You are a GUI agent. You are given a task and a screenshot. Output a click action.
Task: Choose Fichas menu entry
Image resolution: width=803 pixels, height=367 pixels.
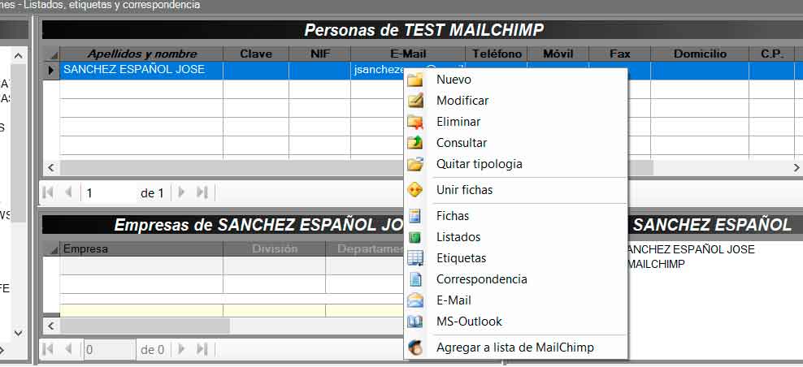[453, 216]
